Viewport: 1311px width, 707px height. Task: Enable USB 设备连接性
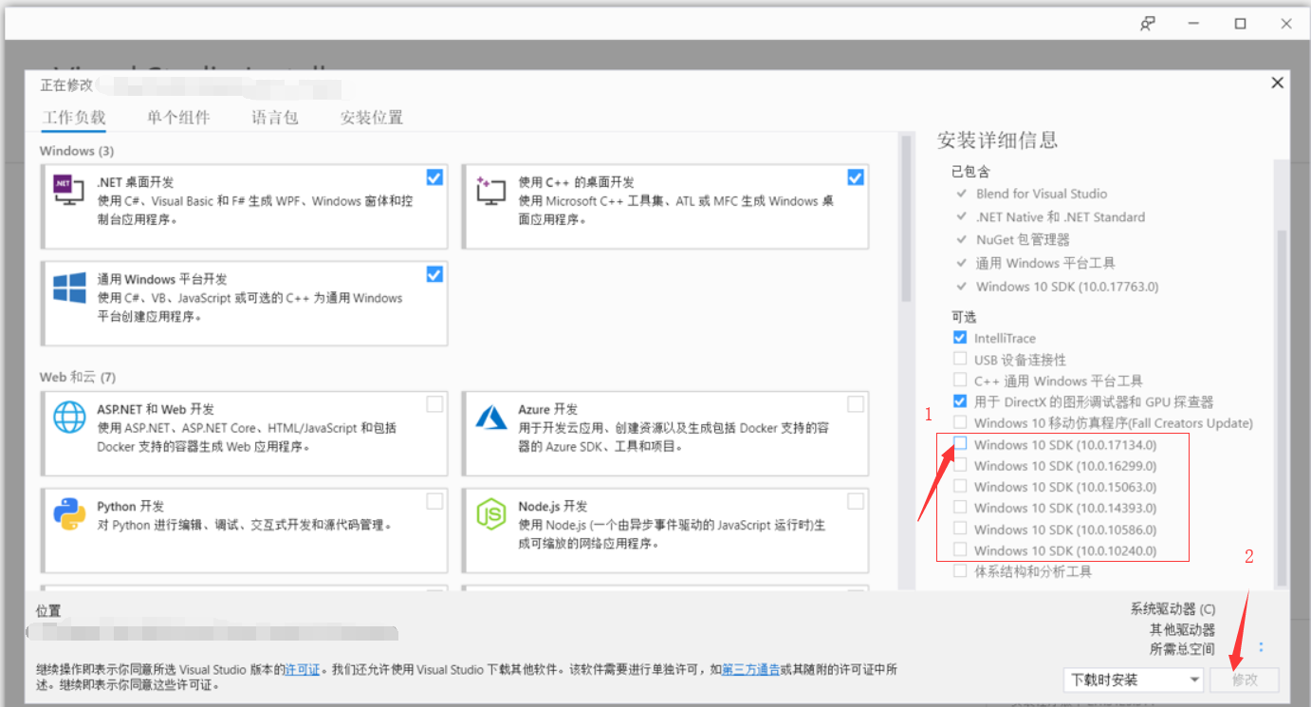pyautogui.click(x=959, y=359)
